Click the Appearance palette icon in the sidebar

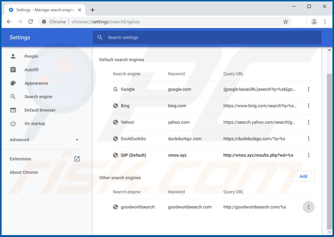point(13,83)
